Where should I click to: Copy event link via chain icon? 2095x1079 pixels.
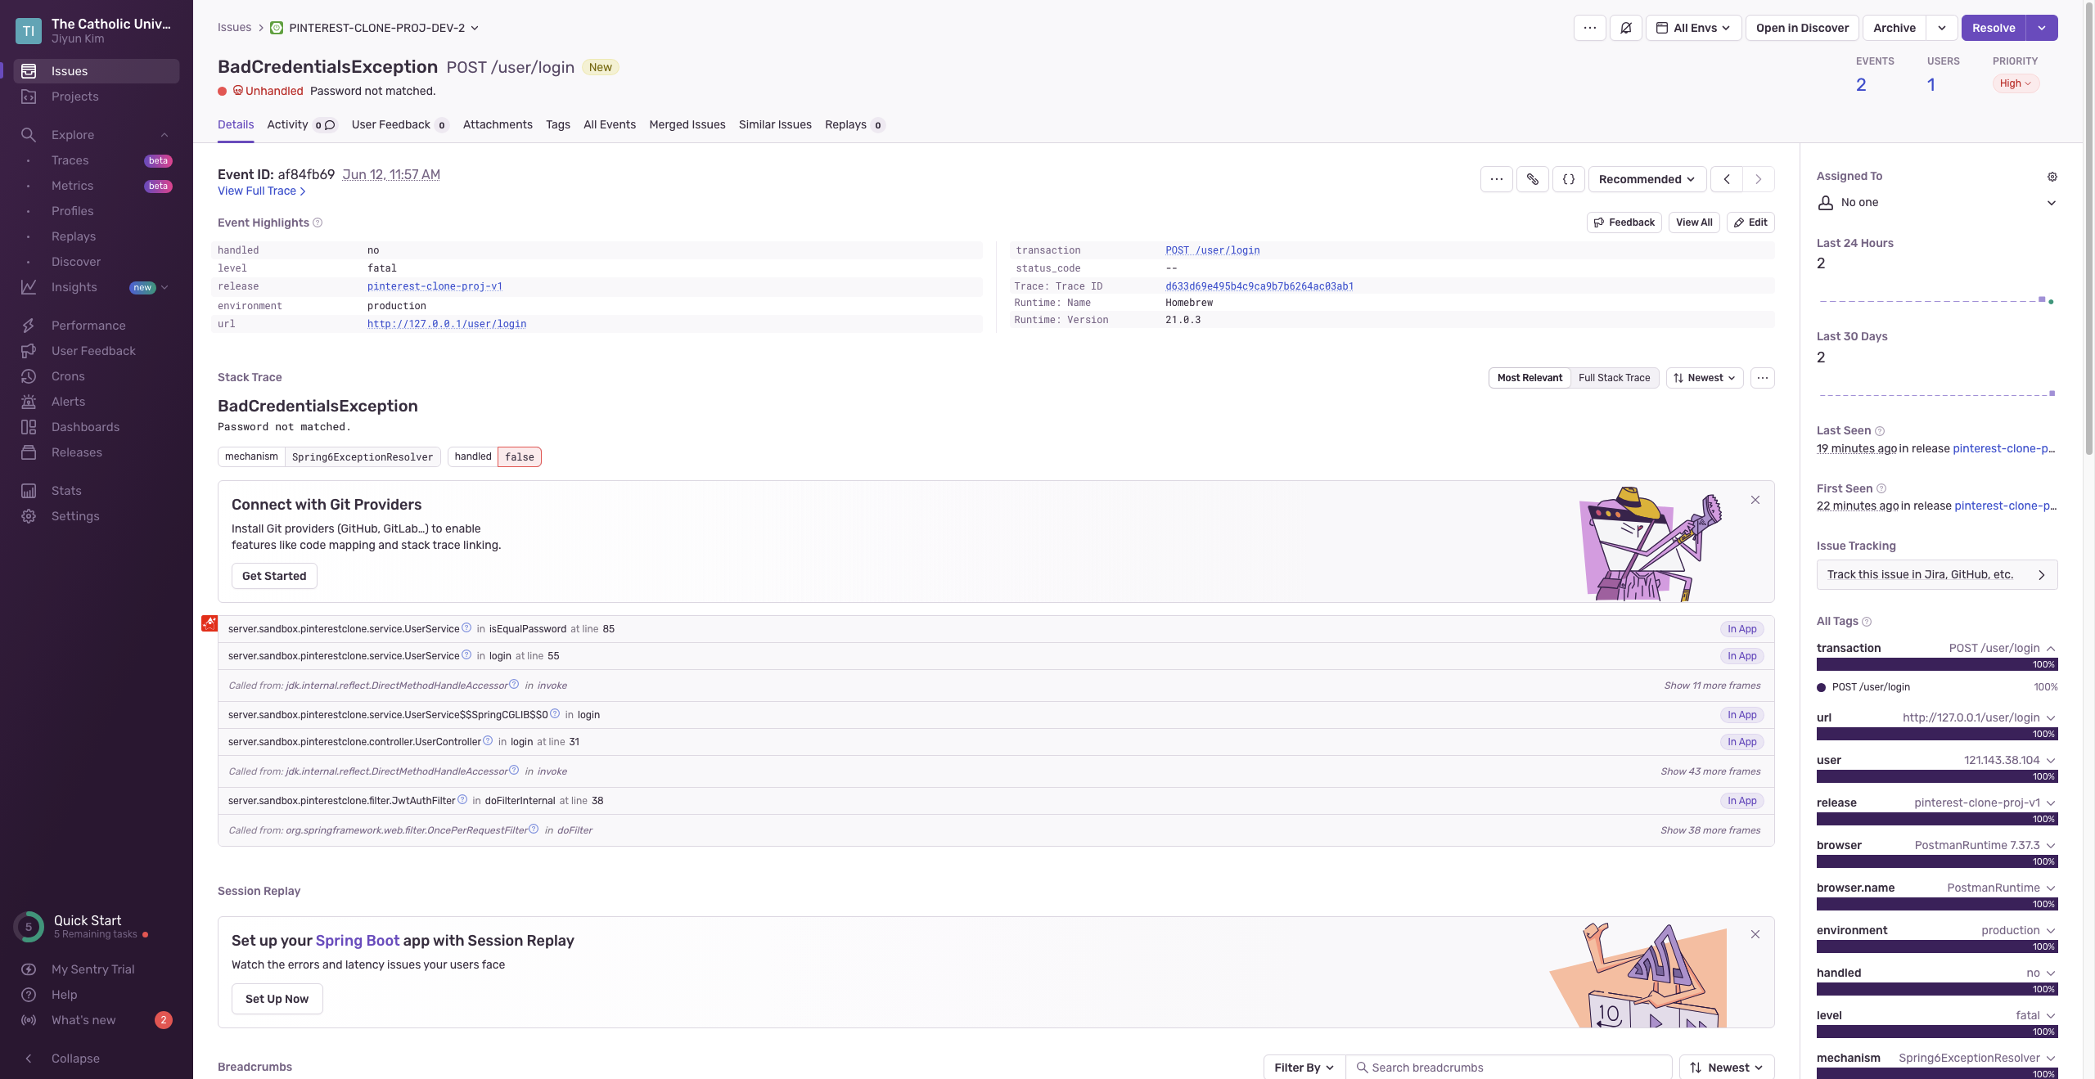click(1532, 179)
